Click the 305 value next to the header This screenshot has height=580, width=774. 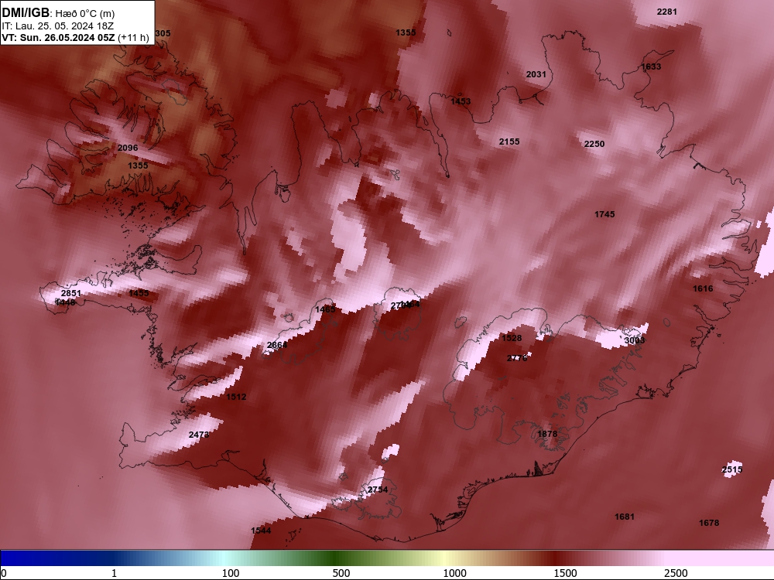point(163,33)
